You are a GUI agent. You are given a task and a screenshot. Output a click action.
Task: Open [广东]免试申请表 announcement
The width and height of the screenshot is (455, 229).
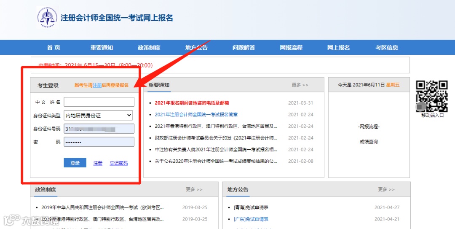pos(251,219)
